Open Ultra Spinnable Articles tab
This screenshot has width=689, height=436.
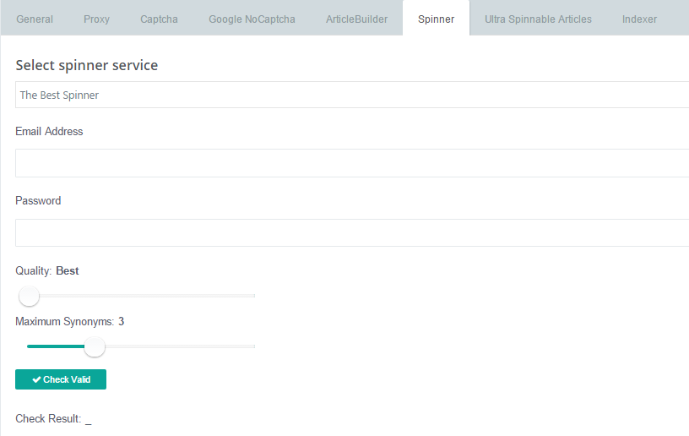coord(539,19)
